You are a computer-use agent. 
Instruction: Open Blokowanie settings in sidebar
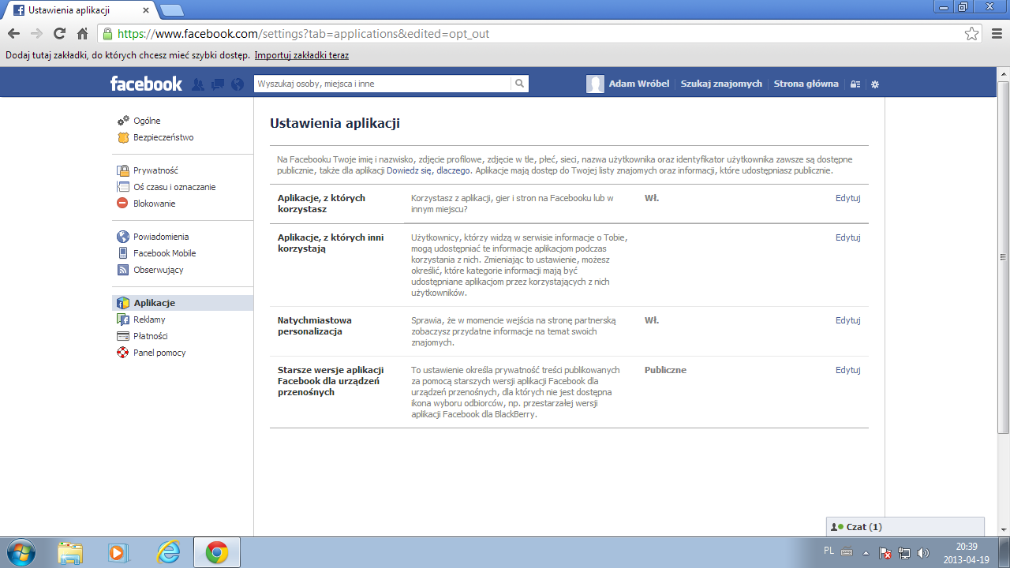(x=155, y=204)
